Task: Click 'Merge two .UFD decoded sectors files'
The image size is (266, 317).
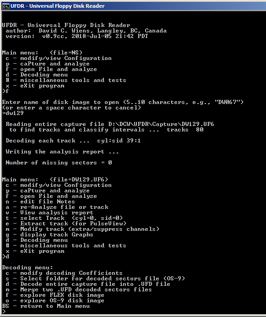Action: pos(79,290)
